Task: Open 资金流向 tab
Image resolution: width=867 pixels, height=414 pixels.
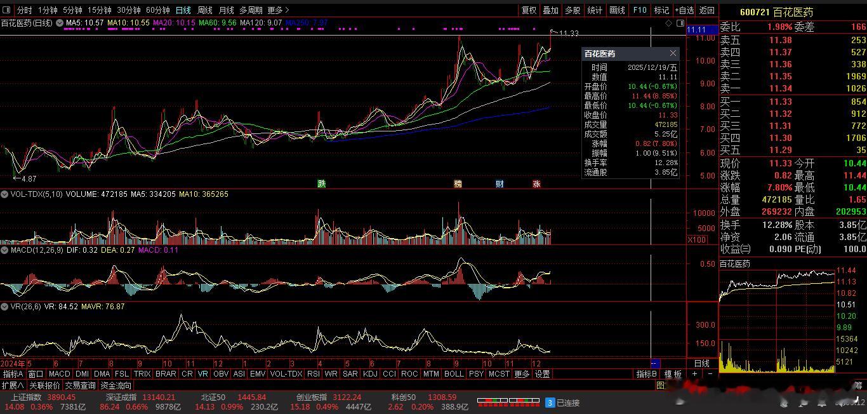Action: pos(116,385)
